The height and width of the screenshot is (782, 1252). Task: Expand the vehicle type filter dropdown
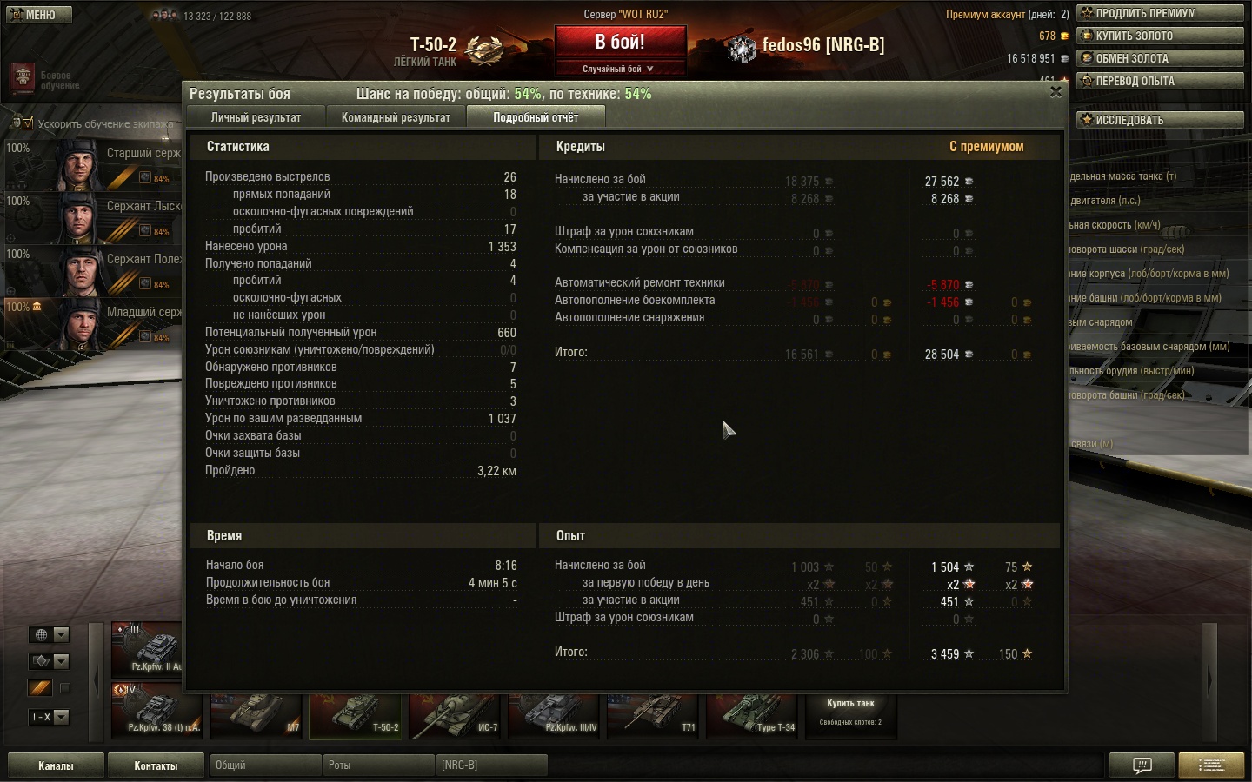point(49,661)
